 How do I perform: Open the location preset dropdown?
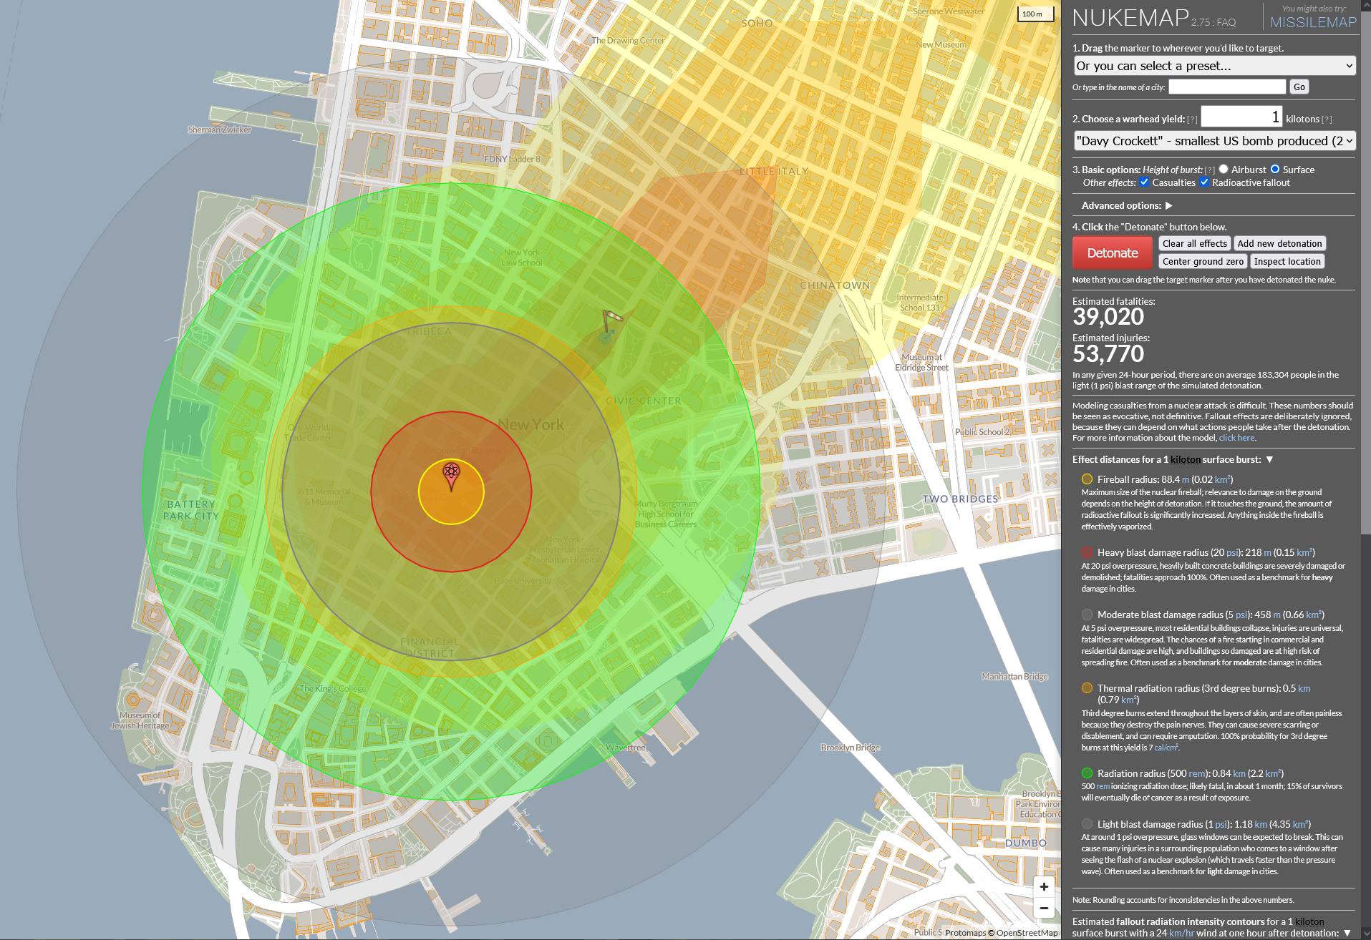1214,66
